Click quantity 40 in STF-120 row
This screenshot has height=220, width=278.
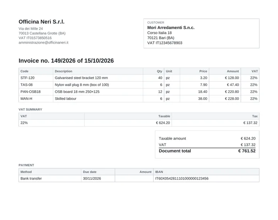tap(160, 78)
